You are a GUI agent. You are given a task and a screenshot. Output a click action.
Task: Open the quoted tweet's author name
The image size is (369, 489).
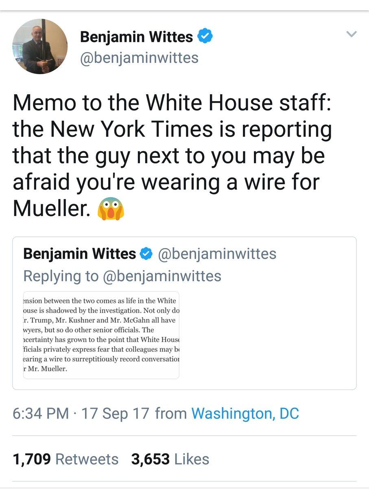[x=79, y=254]
